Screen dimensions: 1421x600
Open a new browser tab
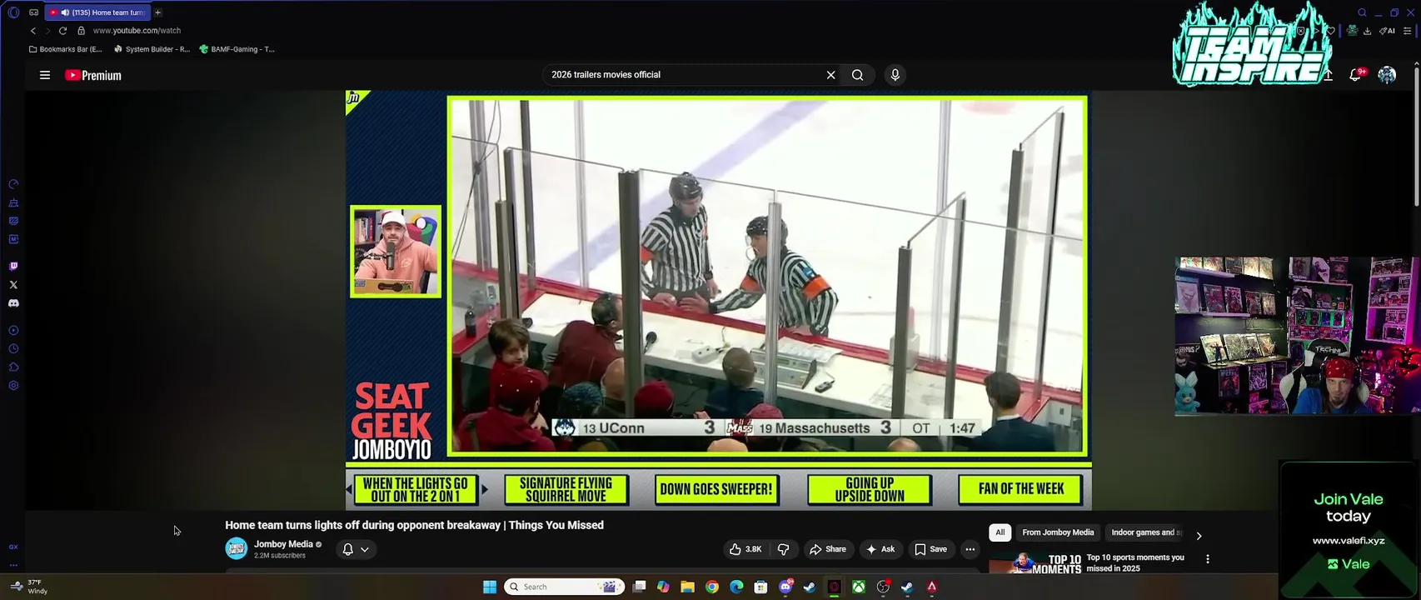pyautogui.click(x=157, y=12)
